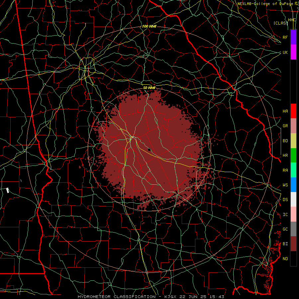Select the BD yellow legend swatch
The image size is (299, 299).
tap(293, 141)
